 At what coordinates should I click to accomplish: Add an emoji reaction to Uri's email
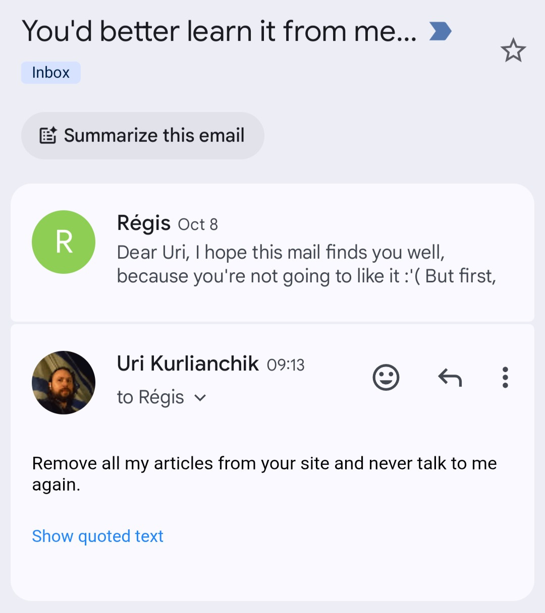point(387,377)
